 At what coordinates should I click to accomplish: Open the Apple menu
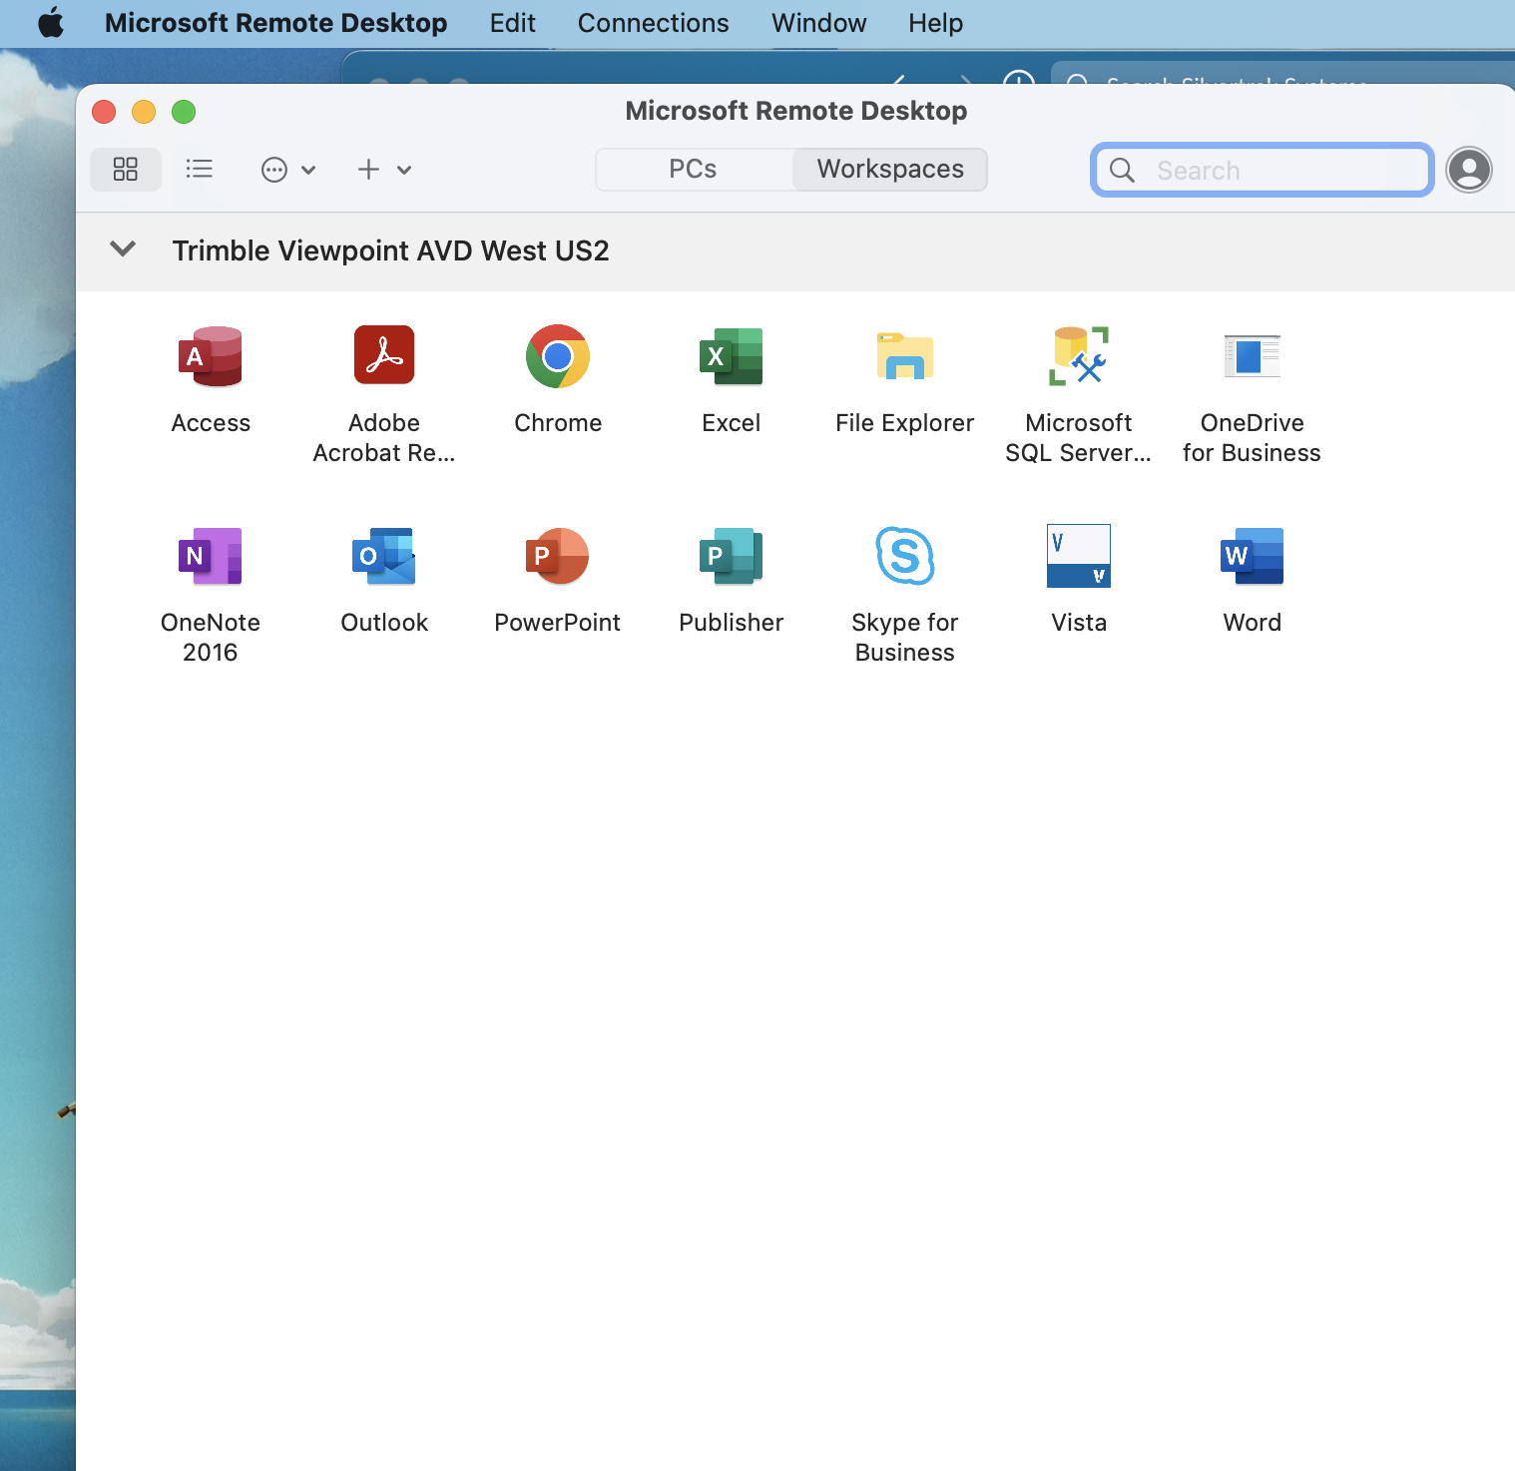[x=51, y=23]
